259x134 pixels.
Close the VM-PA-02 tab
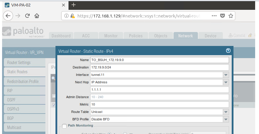[63, 5]
